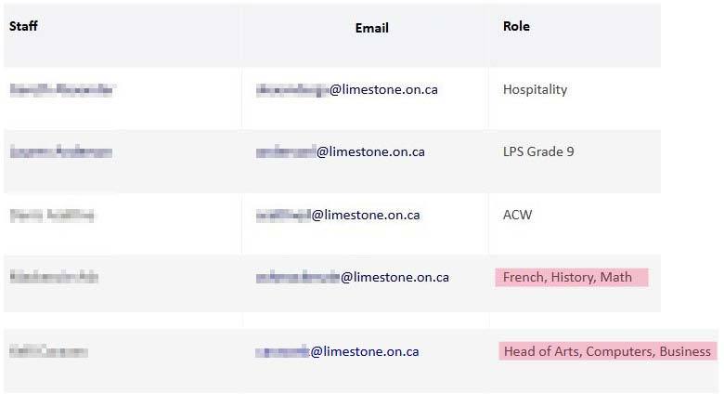The width and height of the screenshot is (724, 394).
Task: Click blurred staff name in Head of Arts row
Action: [48, 351]
